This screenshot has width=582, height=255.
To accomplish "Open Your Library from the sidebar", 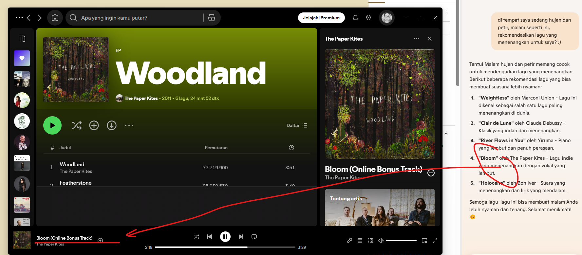I will 22,39.
